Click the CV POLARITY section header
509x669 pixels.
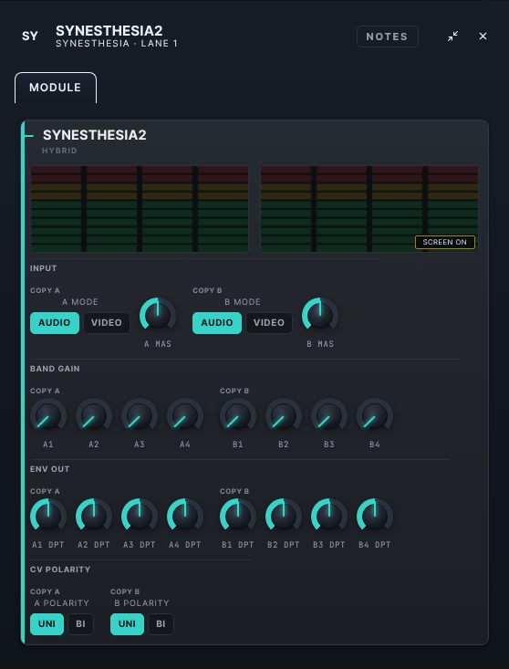click(x=60, y=570)
